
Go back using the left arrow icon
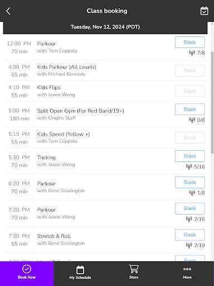click(x=8, y=11)
